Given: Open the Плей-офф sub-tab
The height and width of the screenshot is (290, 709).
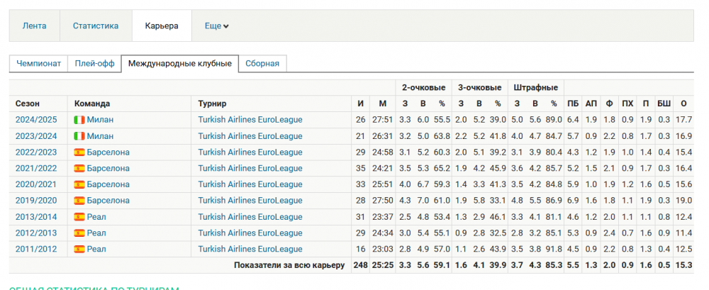Looking at the screenshot, I should (x=95, y=64).
